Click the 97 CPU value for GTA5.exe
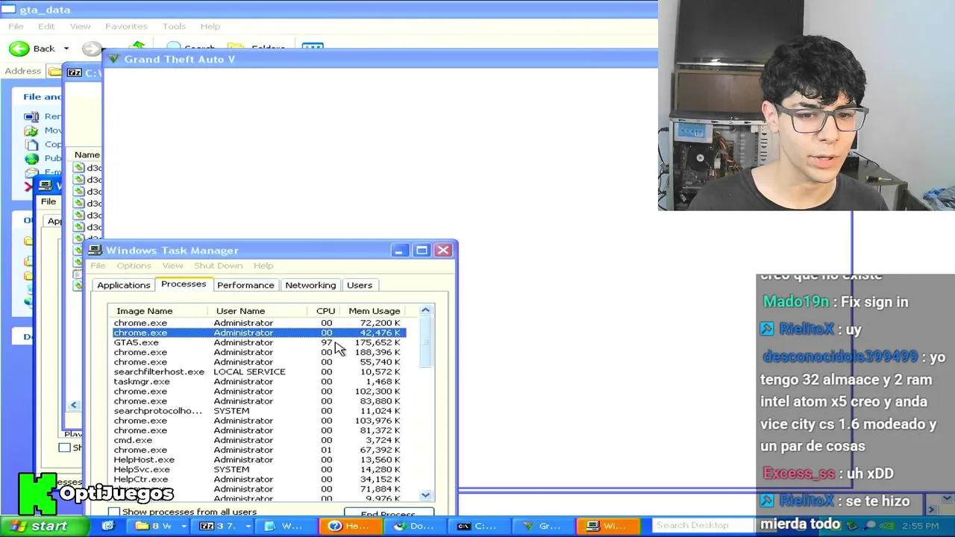Screen dimensions: 955x537 [327, 342]
